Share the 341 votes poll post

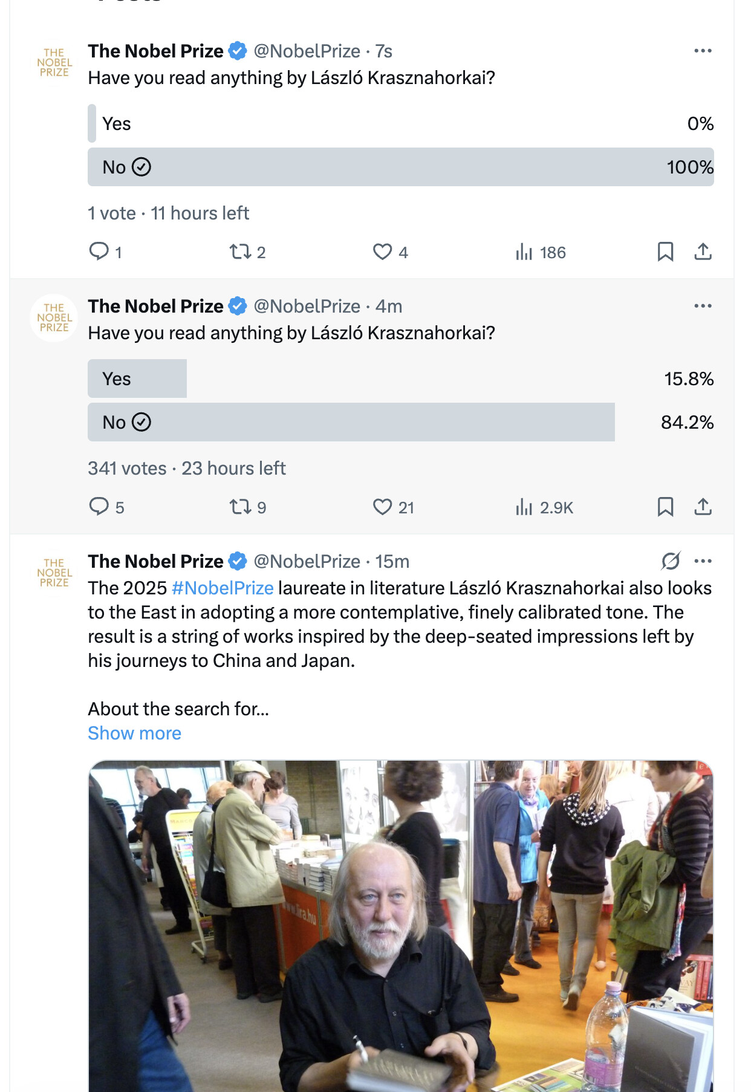tap(703, 507)
